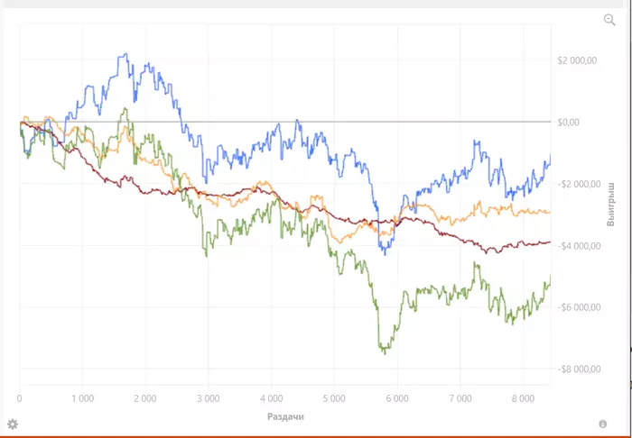
Task: Click the info icon in bottom corner
Action: [602, 424]
